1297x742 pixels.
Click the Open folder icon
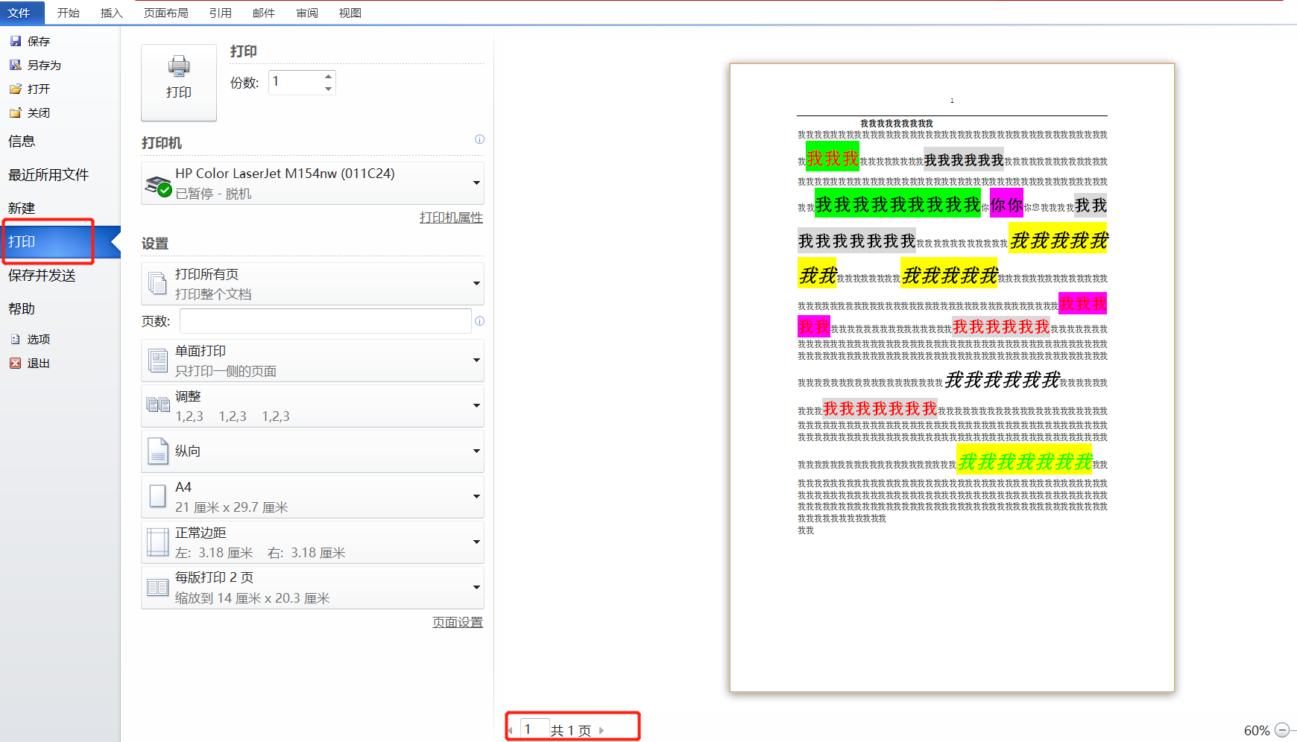click(16, 89)
